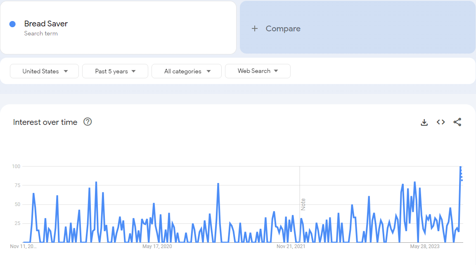Screen dimensions: 476x265
Task: Click the 100 peak at chart's right end
Action: [460, 167]
